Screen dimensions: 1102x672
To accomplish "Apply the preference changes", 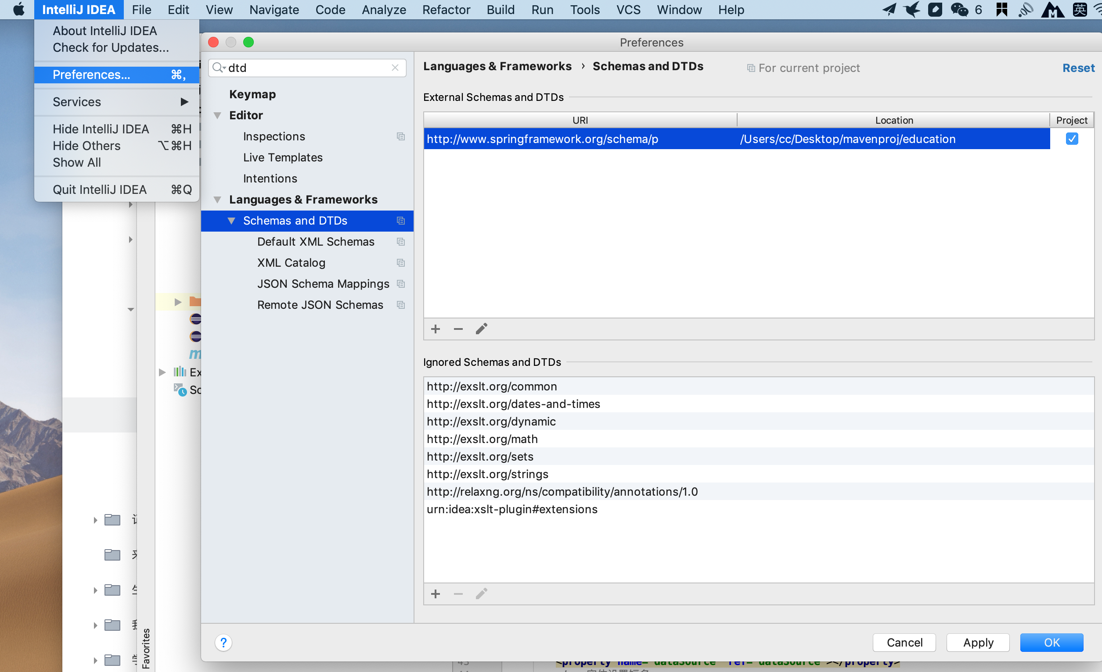I will 978,643.
